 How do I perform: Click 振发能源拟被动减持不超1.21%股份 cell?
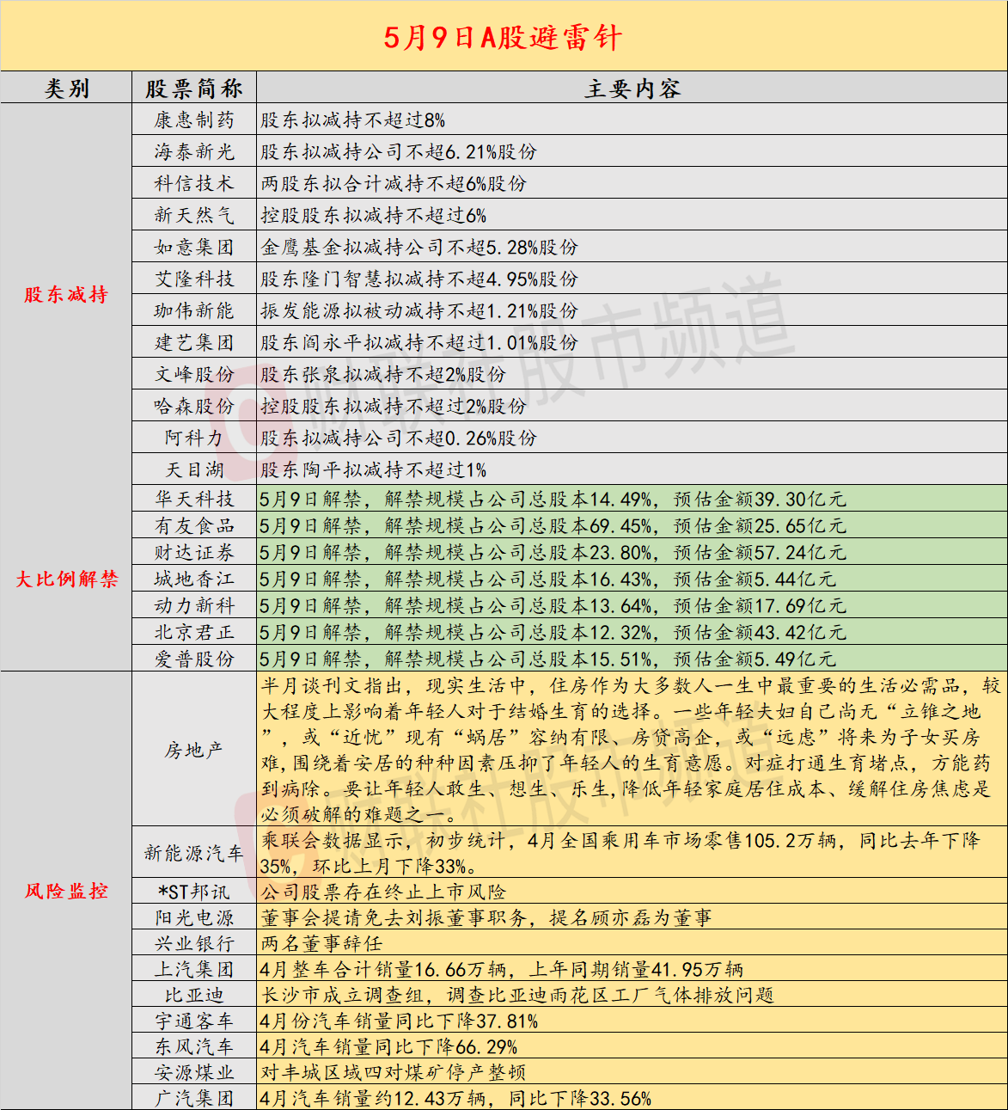[x=632, y=310]
